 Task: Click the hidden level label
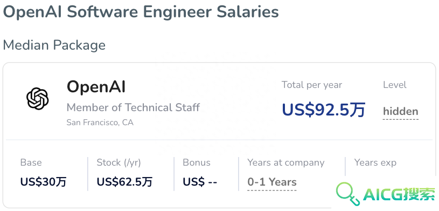pos(401,111)
